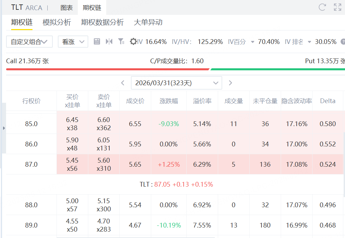Click ask 6.05 x131 on the 86.0 strike
345x238 pixels.
pyautogui.click(x=103, y=144)
